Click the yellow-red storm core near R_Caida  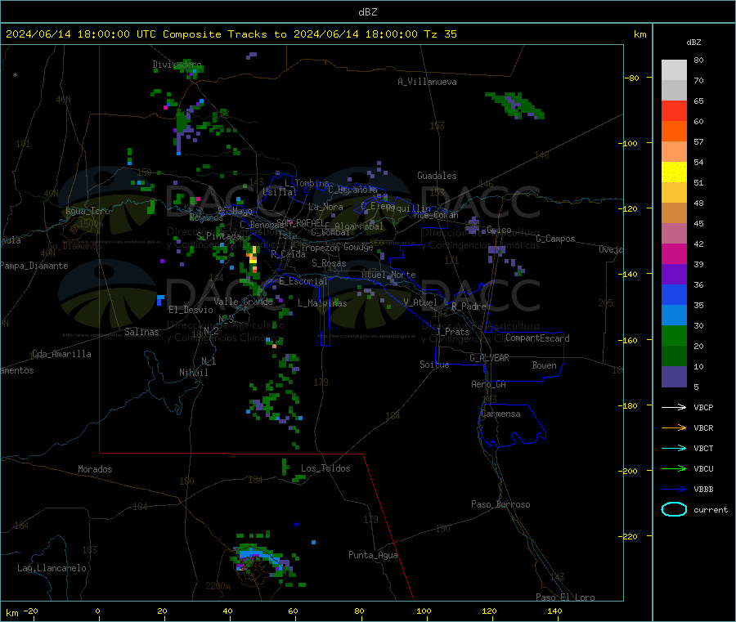(253, 259)
